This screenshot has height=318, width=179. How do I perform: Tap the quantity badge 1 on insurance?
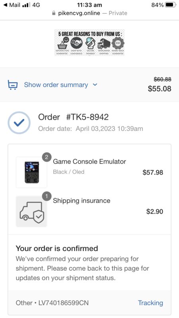point(47,196)
